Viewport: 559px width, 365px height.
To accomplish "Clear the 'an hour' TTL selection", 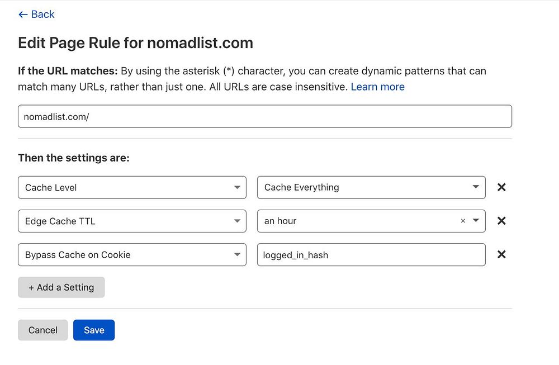I will pos(463,221).
